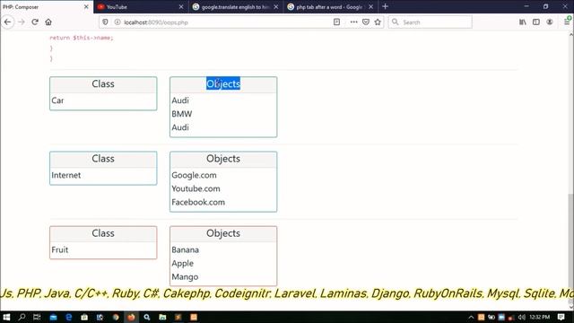Click Banana in the Objects list
Image resolution: width=574 pixels, height=323 pixels.
click(186, 249)
